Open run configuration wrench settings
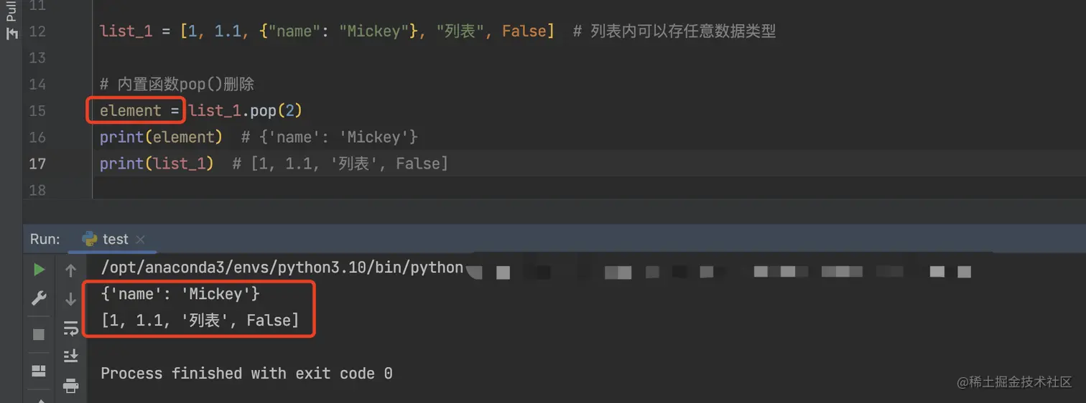 (x=39, y=298)
